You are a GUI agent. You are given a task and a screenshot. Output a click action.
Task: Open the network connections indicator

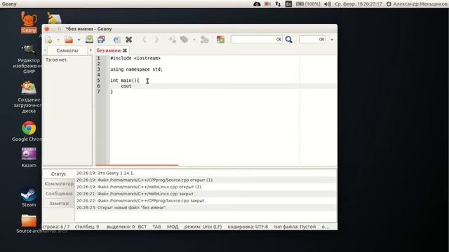(278, 4)
